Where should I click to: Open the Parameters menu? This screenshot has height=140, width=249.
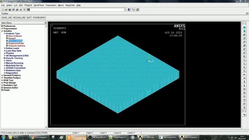(51, 5)
